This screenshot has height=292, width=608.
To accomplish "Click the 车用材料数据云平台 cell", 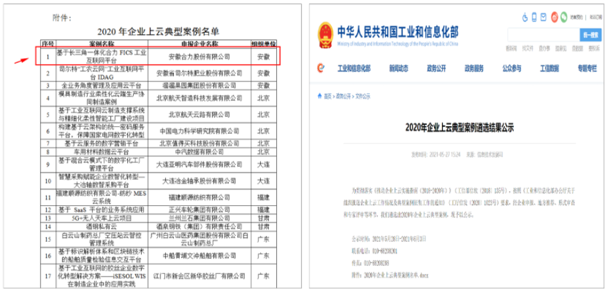I will 102,152.
